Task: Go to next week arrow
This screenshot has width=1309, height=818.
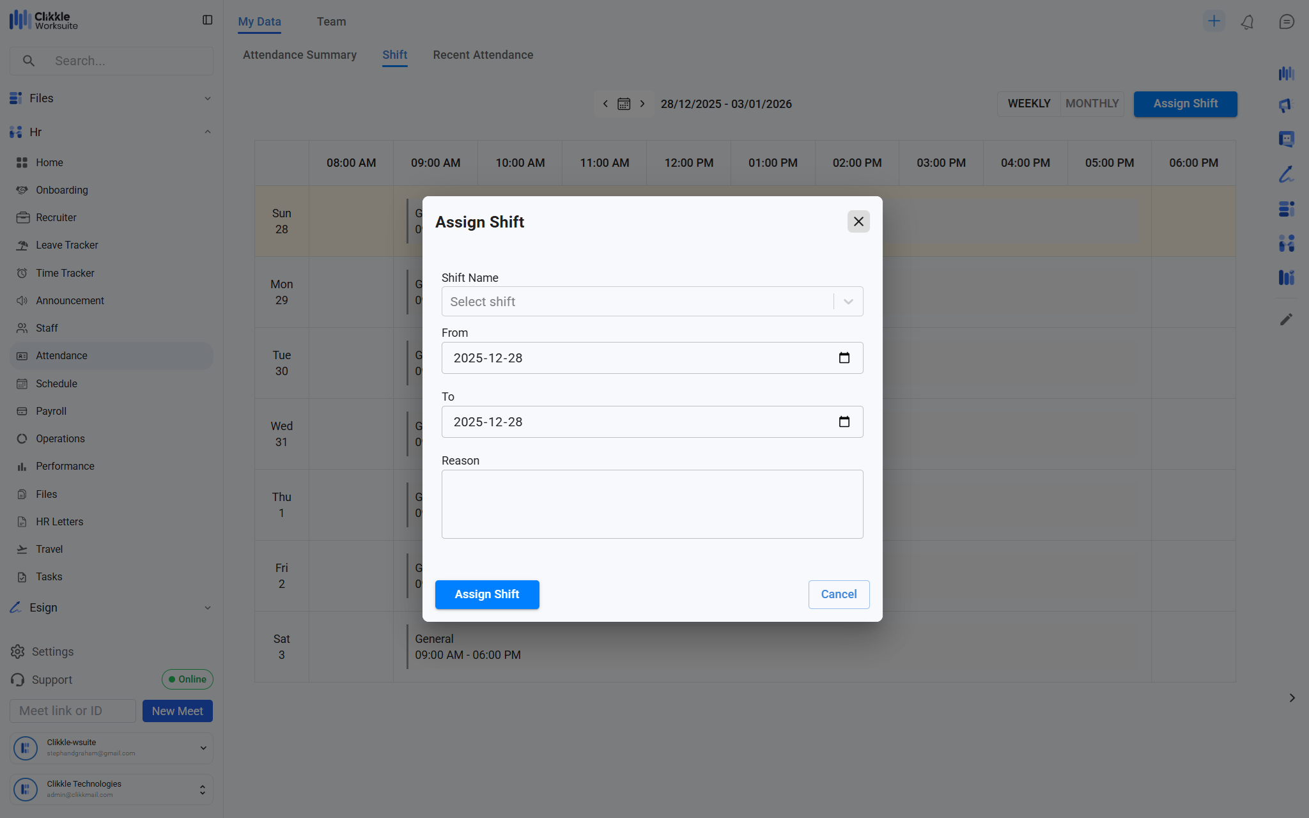Action: pos(642,104)
